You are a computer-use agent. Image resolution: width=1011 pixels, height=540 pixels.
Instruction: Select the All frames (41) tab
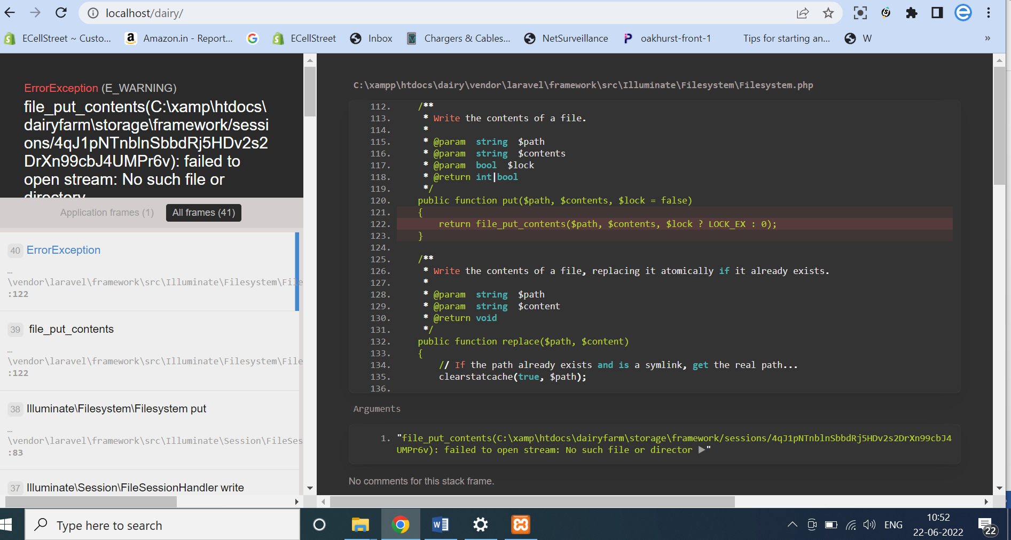pyautogui.click(x=203, y=213)
